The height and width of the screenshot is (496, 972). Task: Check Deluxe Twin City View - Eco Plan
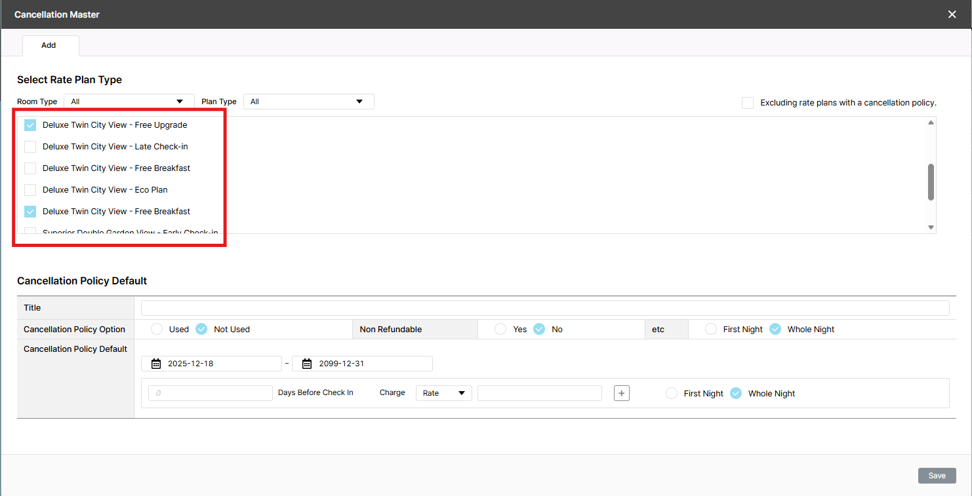(x=30, y=190)
